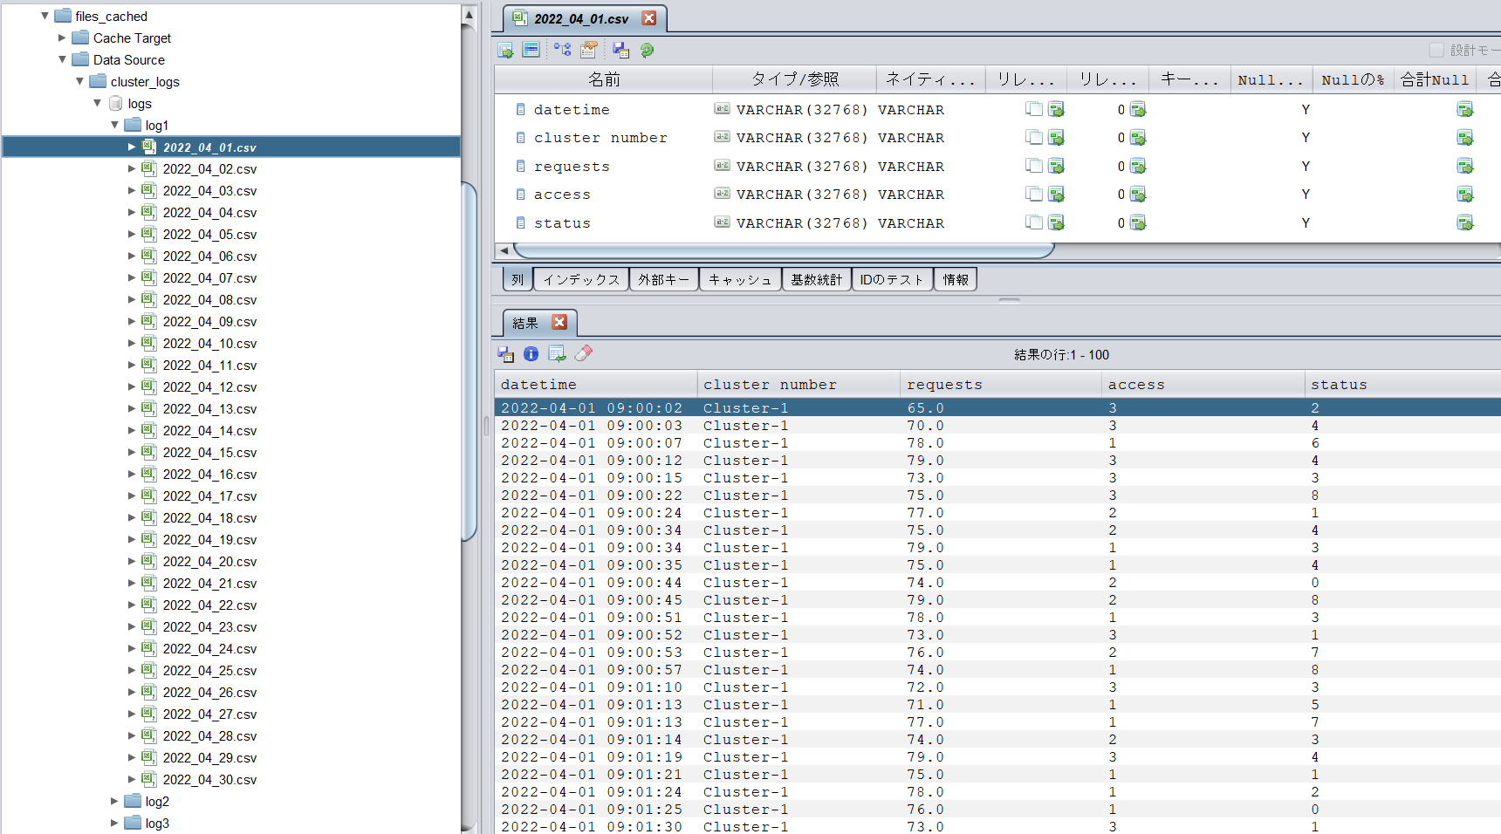Switch to the キャッシュ tab
1501x834 pixels.
(x=740, y=279)
